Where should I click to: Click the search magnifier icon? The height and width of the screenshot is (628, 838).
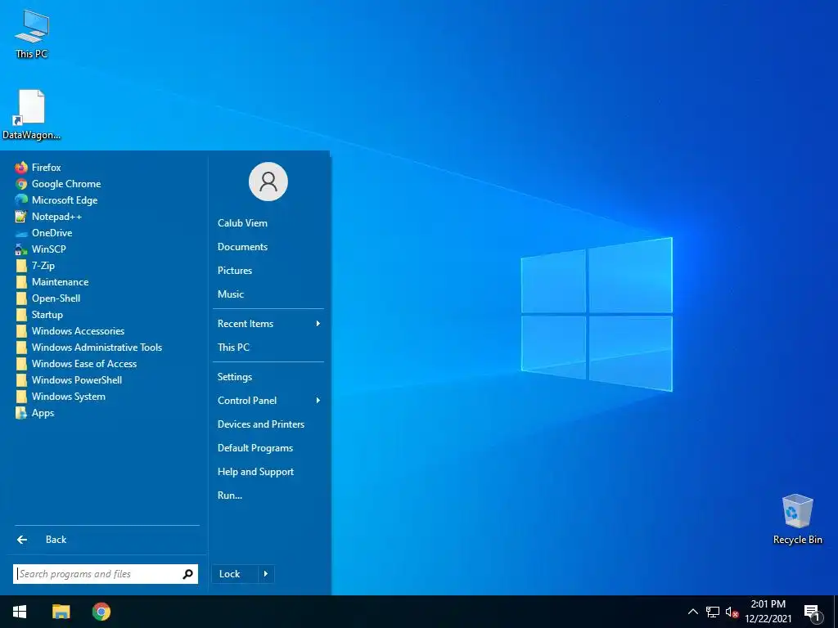point(188,574)
